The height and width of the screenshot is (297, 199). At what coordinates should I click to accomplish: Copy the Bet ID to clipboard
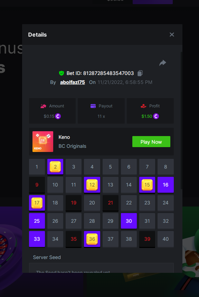pyautogui.click(x=140, y=73)
